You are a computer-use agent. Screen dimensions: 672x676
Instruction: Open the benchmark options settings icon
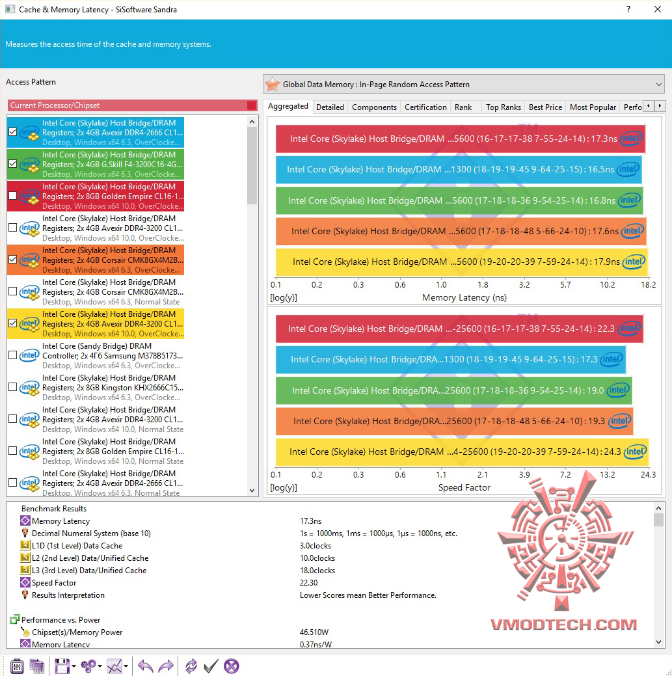point(16,666)
